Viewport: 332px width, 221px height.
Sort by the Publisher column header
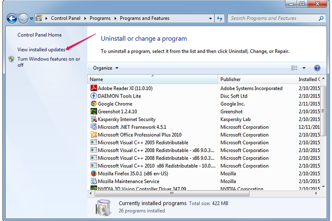257,79
